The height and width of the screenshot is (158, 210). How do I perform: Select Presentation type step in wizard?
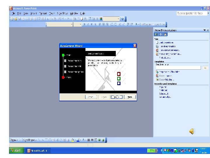[74, 61]
